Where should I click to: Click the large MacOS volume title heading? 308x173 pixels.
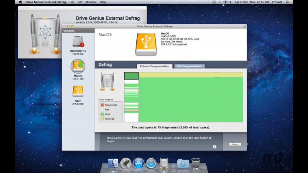(105, 35)
